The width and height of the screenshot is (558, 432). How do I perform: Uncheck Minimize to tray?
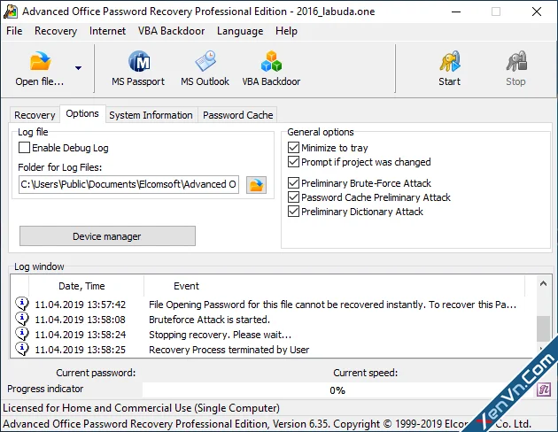pos(293,148)
